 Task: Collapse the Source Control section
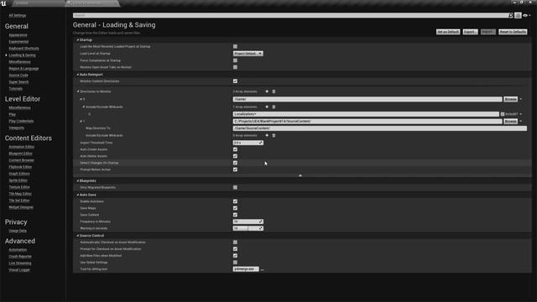tap(78, 236)
